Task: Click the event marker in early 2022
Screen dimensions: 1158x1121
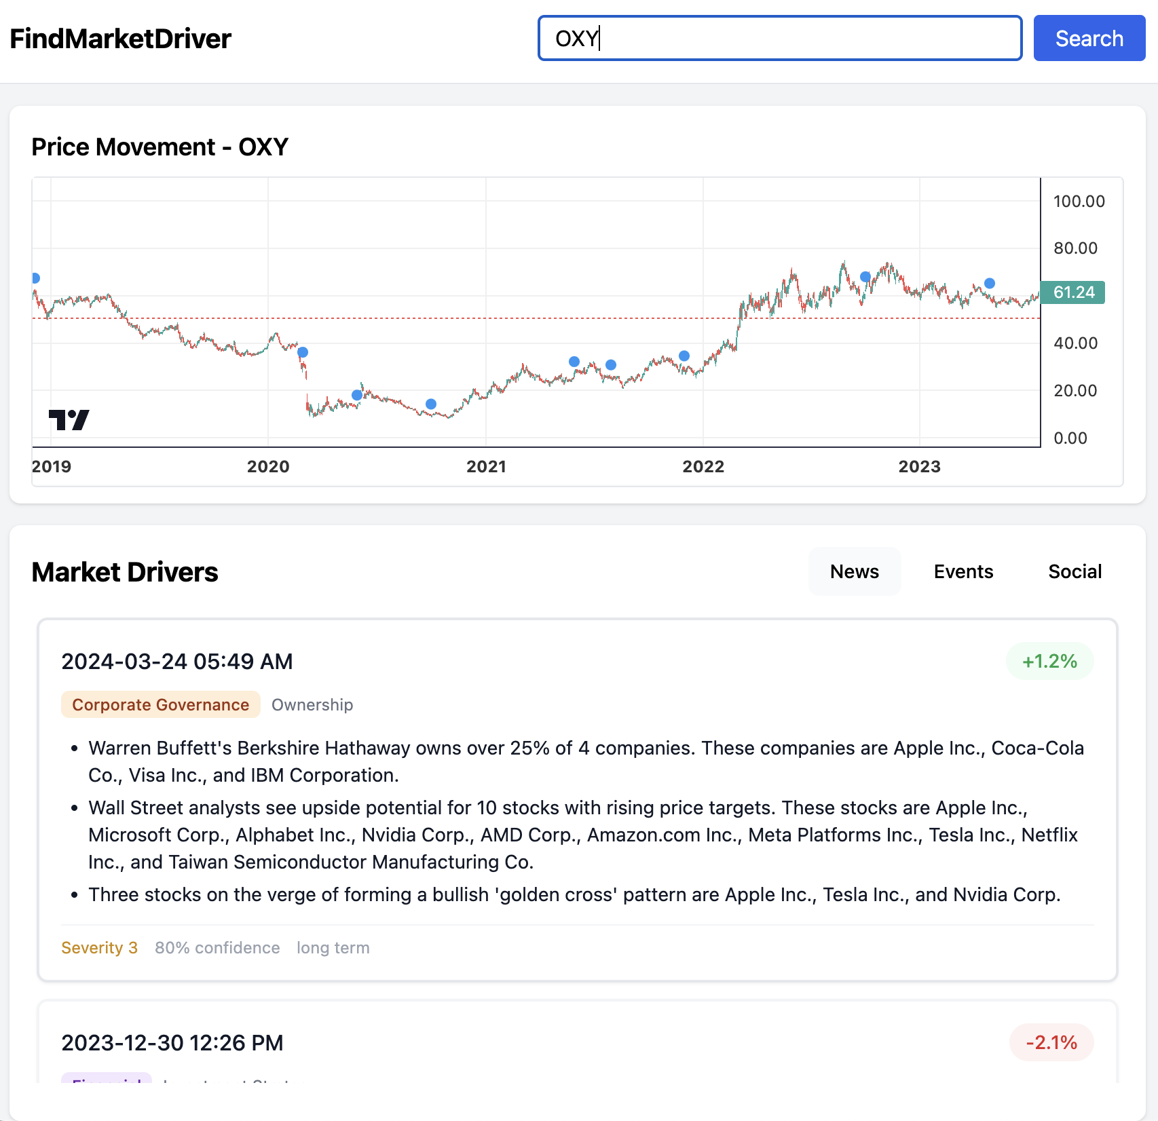Action: 684,356
